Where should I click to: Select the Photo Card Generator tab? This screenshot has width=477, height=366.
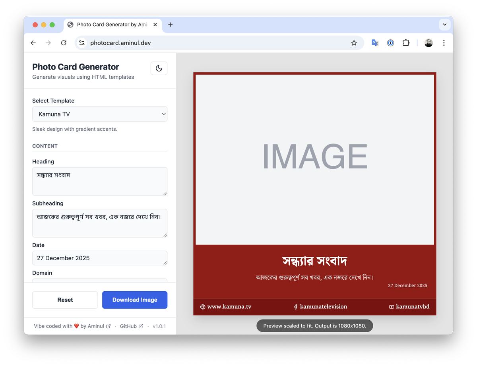pyautogui.click(x=112, y=25)
